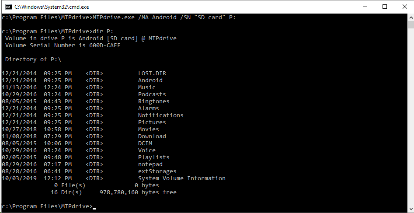Click the LOST.DIR directory name
Screen dimensions: 414x213
[x=152, y=73]
